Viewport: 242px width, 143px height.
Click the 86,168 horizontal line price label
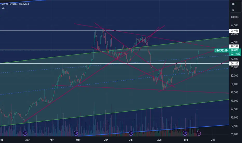234,63
